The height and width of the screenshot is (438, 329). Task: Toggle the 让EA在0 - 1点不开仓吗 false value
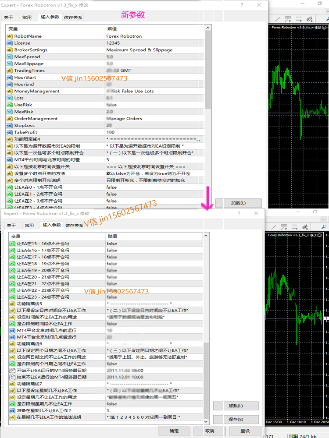pos(155,187)
